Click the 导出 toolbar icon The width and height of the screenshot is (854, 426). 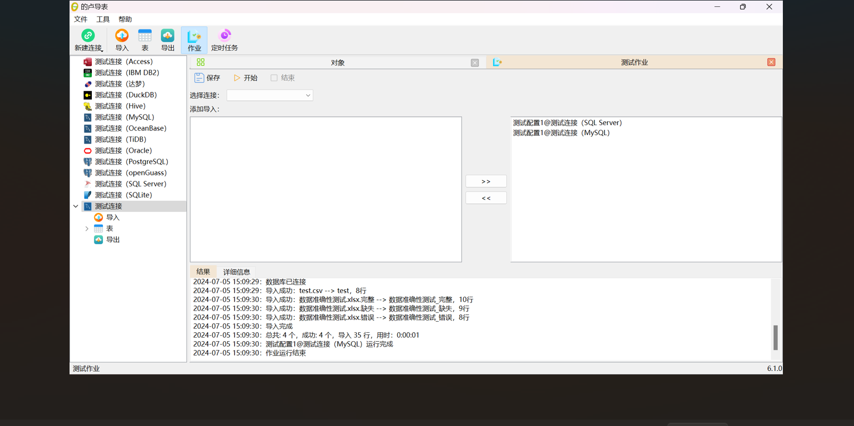click(167, 35)
